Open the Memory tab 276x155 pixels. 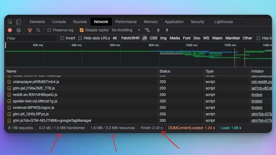click(x=151, y=22)
